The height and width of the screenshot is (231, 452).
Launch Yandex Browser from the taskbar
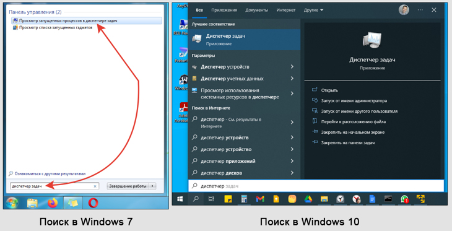[x=357, y=199]
